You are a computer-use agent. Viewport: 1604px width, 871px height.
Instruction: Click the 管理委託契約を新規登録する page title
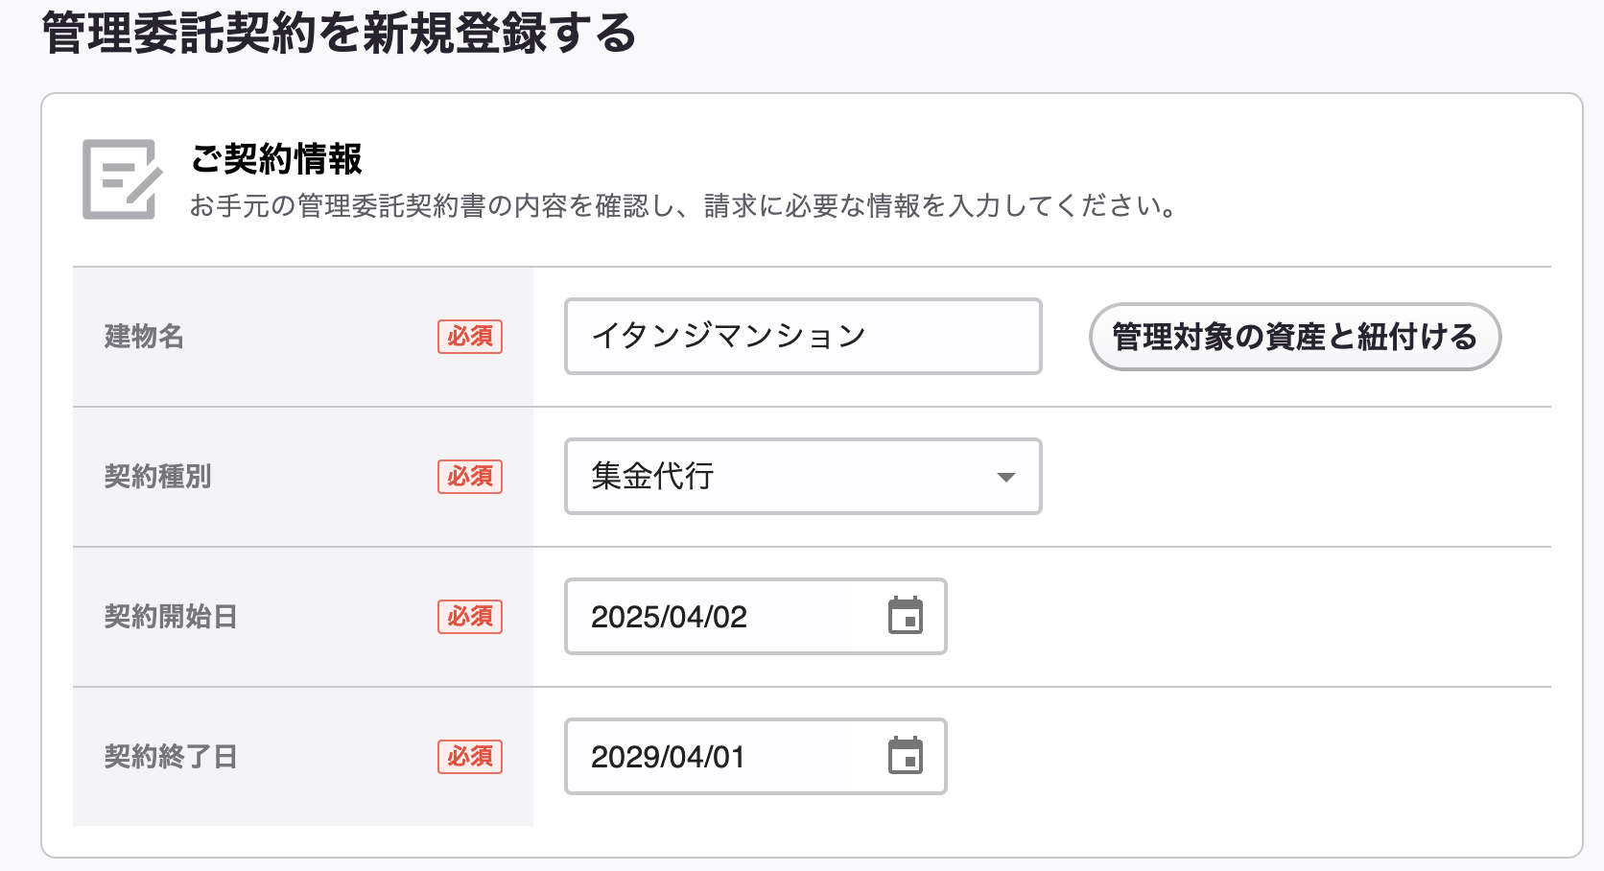point(340,35)
